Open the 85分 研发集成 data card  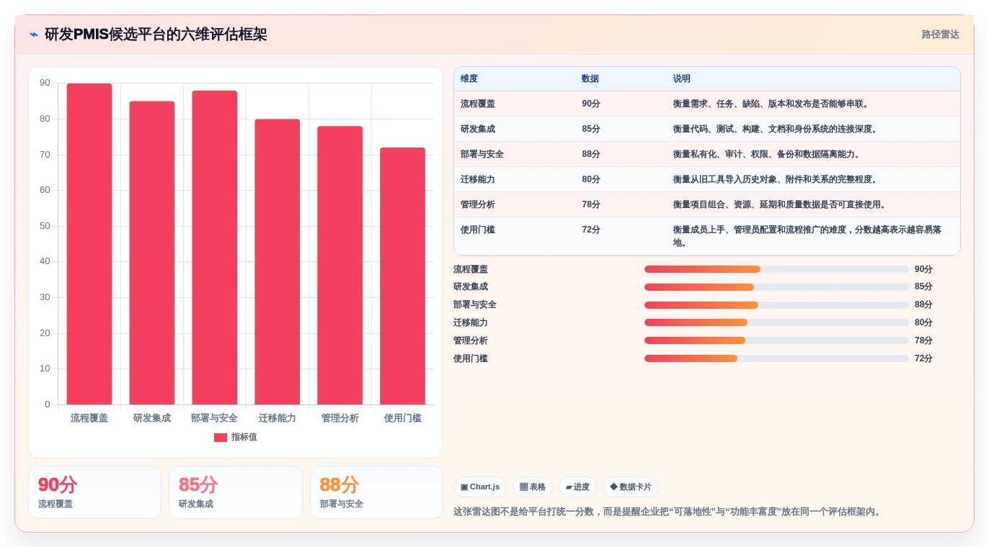click(236, 492)
